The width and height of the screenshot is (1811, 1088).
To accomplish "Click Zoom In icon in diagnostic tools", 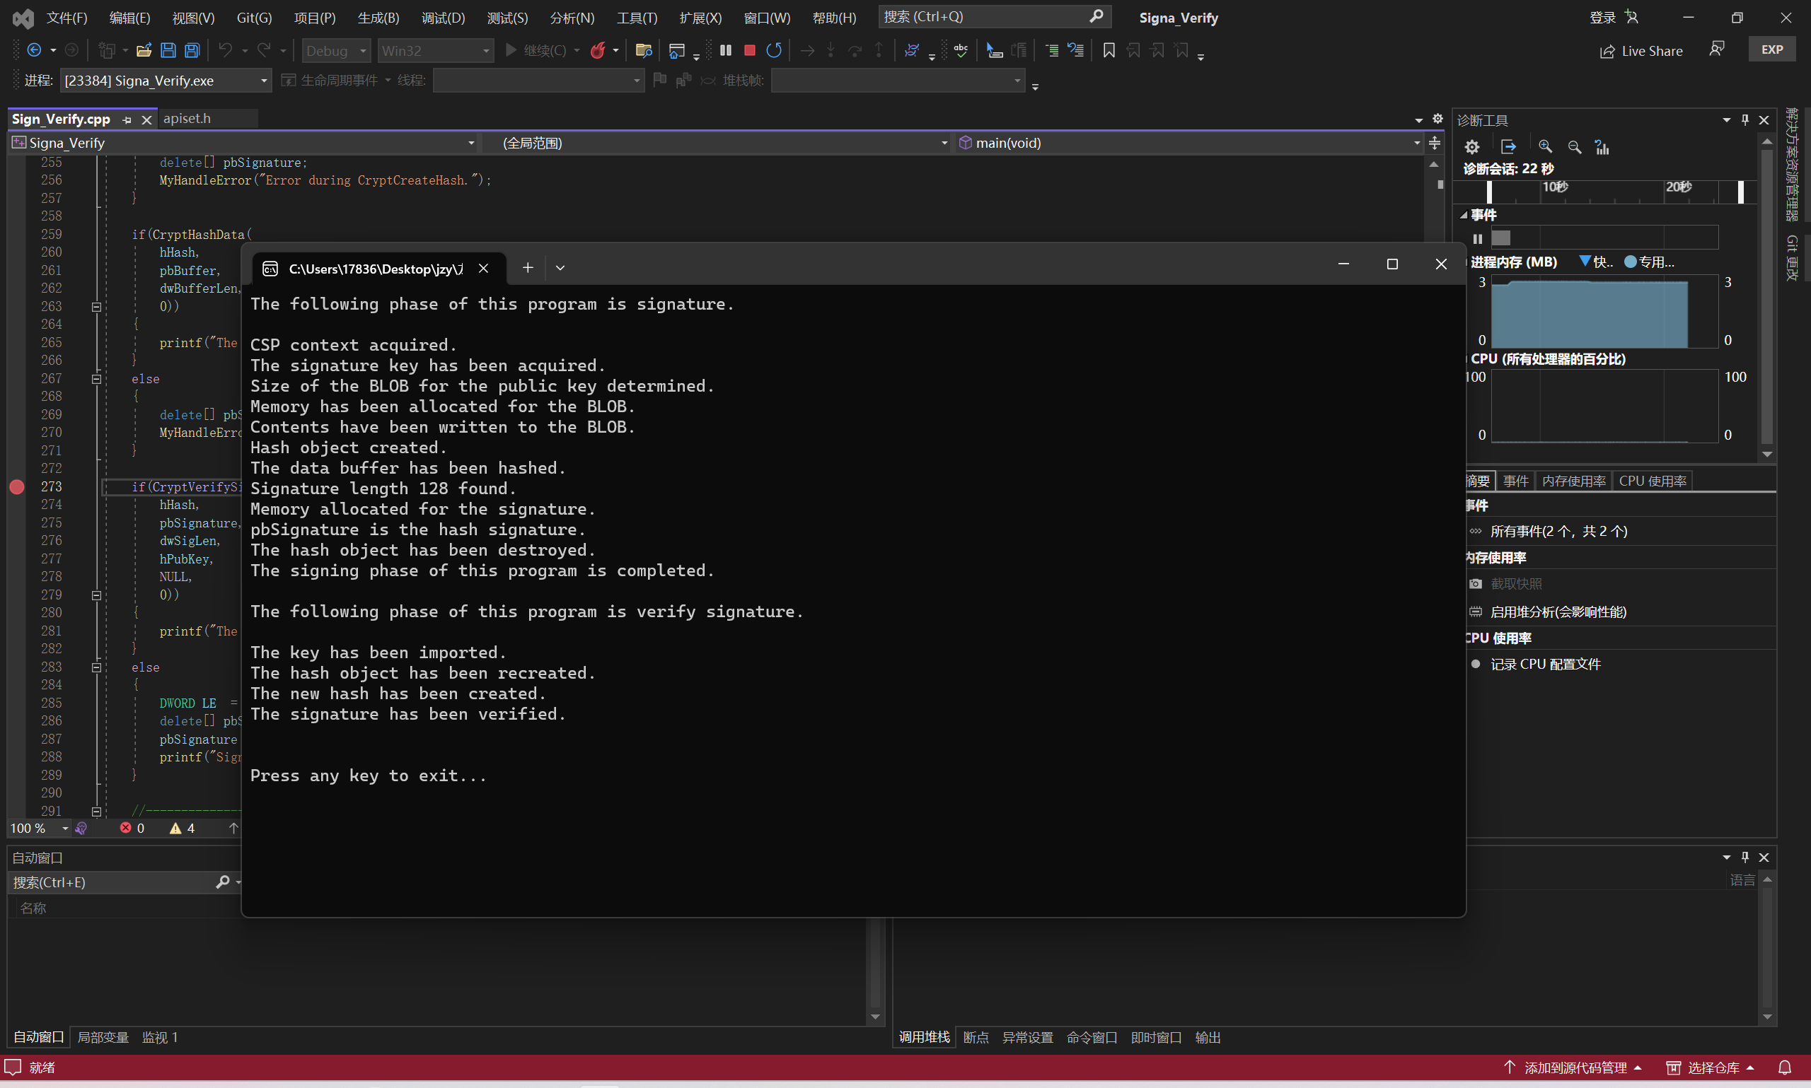I will (1545, 146).
